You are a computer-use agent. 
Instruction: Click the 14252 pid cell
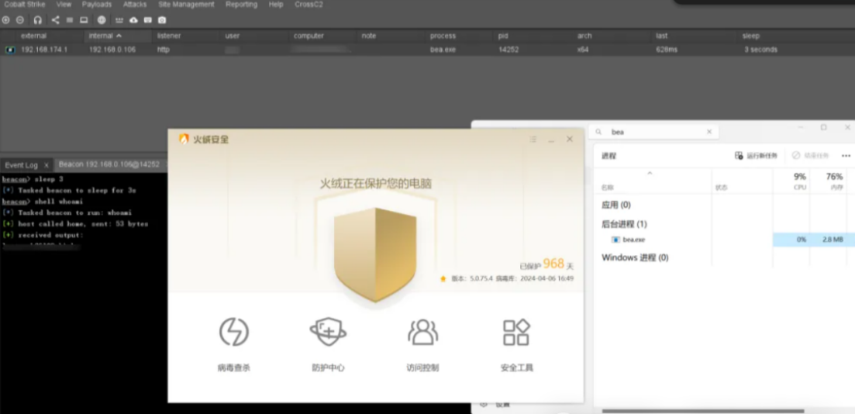click(509, 50)
